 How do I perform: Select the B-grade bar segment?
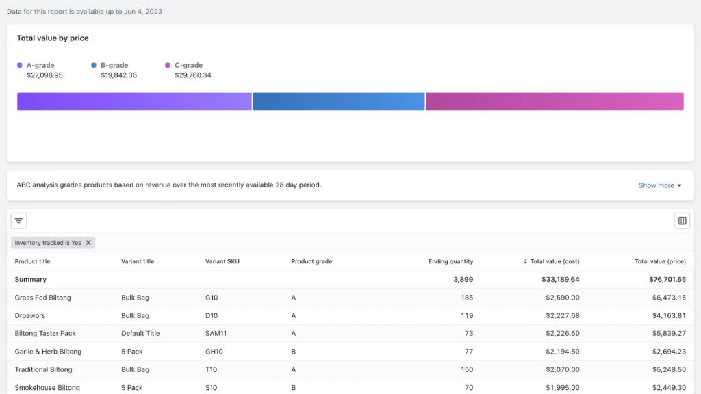(x=339, y=101)
